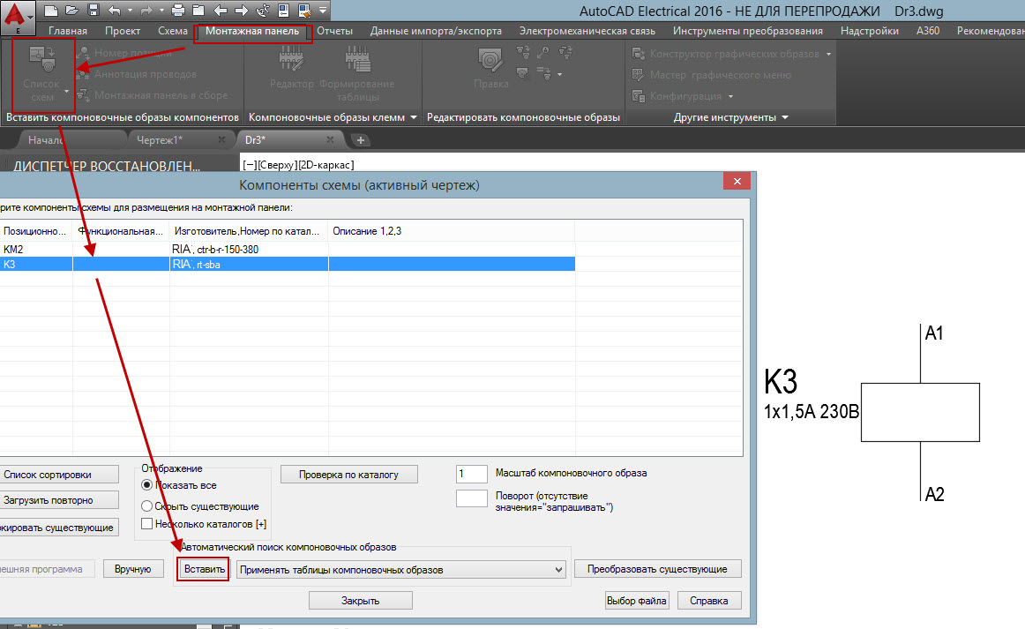Focus the Масштаб компоновочного образа field
The image size is (1025, 629).
pyautogui.click(x=471, y=474)
